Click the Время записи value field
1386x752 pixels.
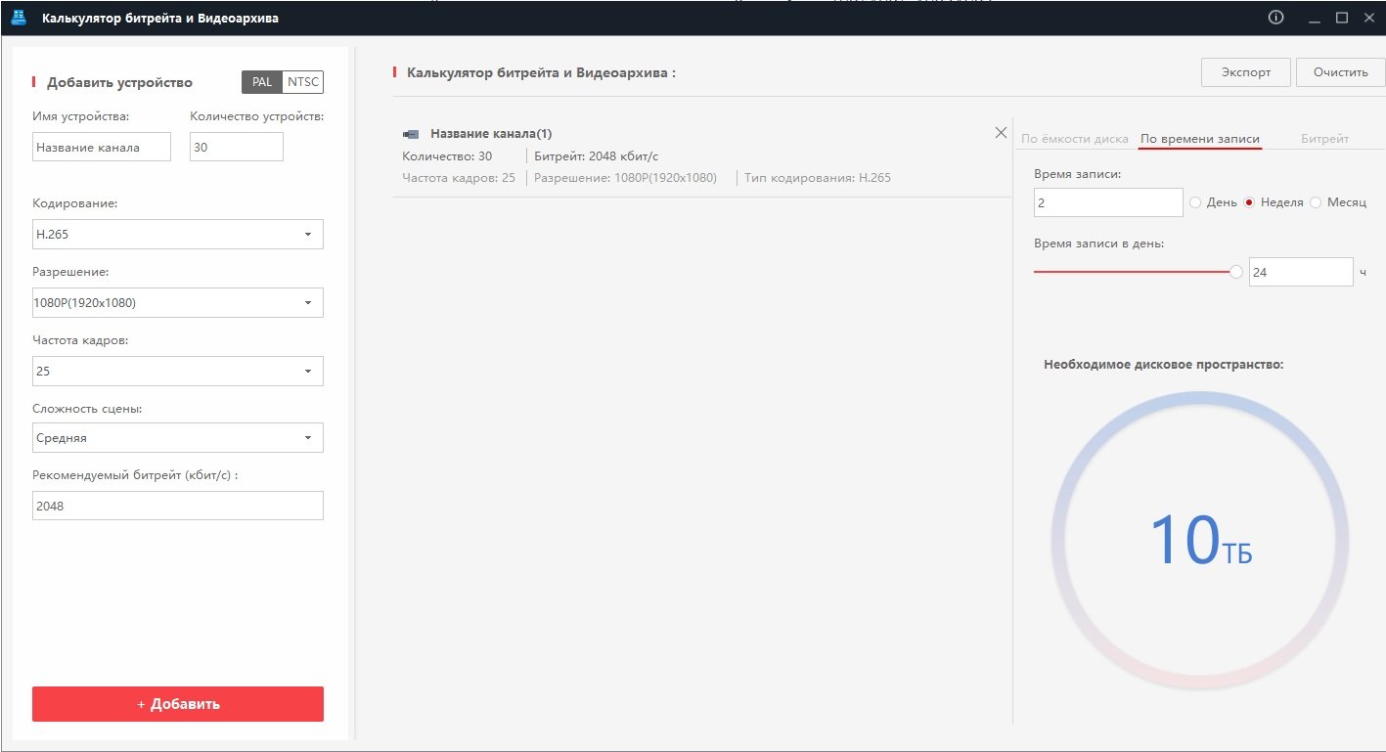coord(1108,202)
